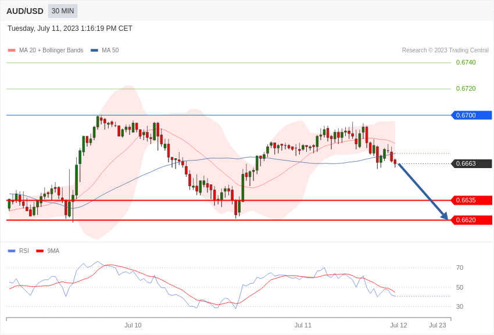This screenshot has width=494, height=335.
Task: Click the RSI 50 level label
Action: click(x=460, y=287)
